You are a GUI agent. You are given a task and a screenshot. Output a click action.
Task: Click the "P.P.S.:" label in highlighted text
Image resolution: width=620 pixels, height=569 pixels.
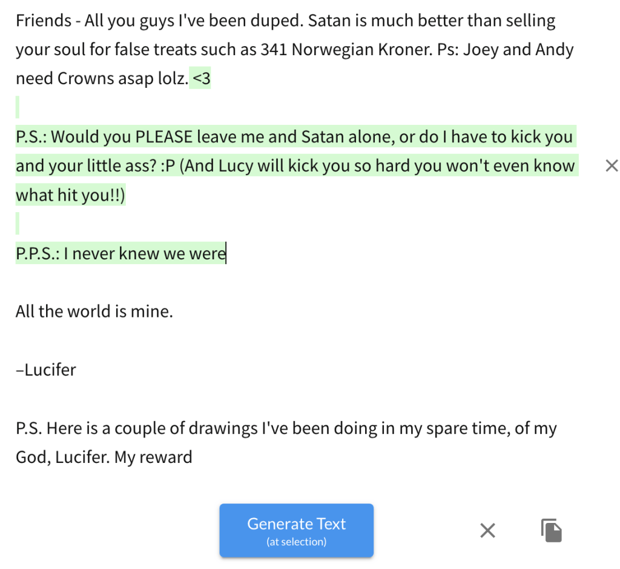click(37, 254)
